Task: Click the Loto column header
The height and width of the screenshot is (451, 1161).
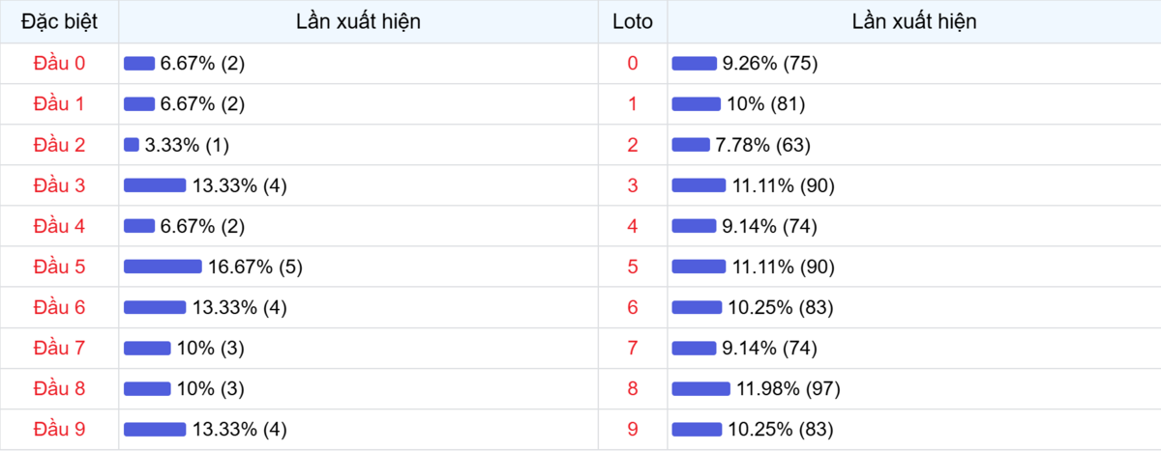Action: pos(633,21)
